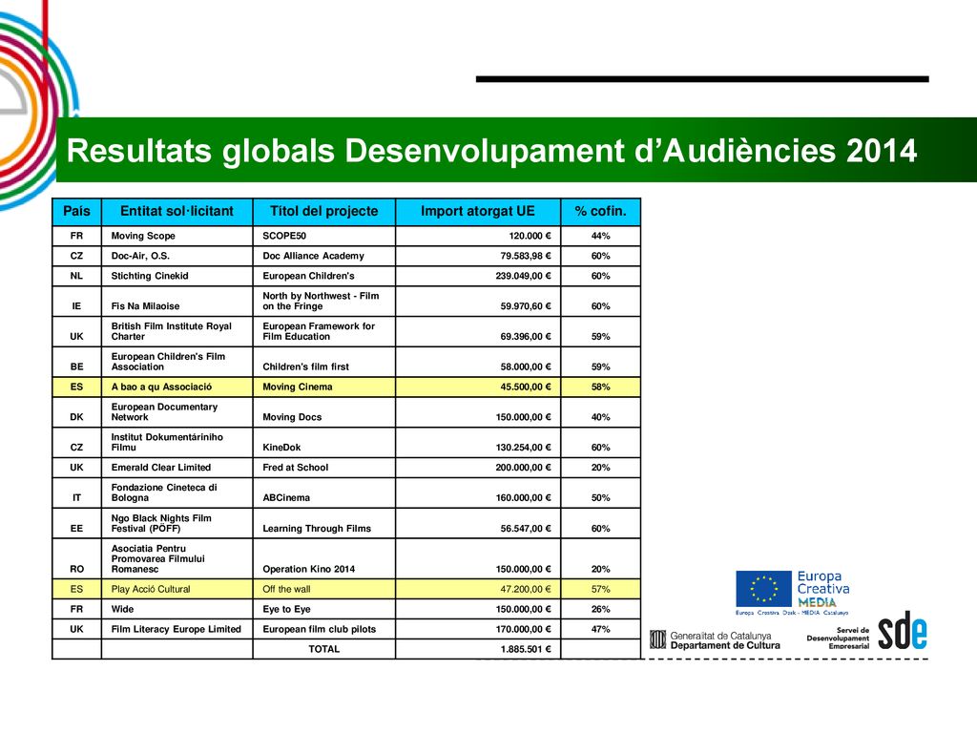Click North by Northwest project cell
This screenshot has width=977, height=733.
coord(324,301)
